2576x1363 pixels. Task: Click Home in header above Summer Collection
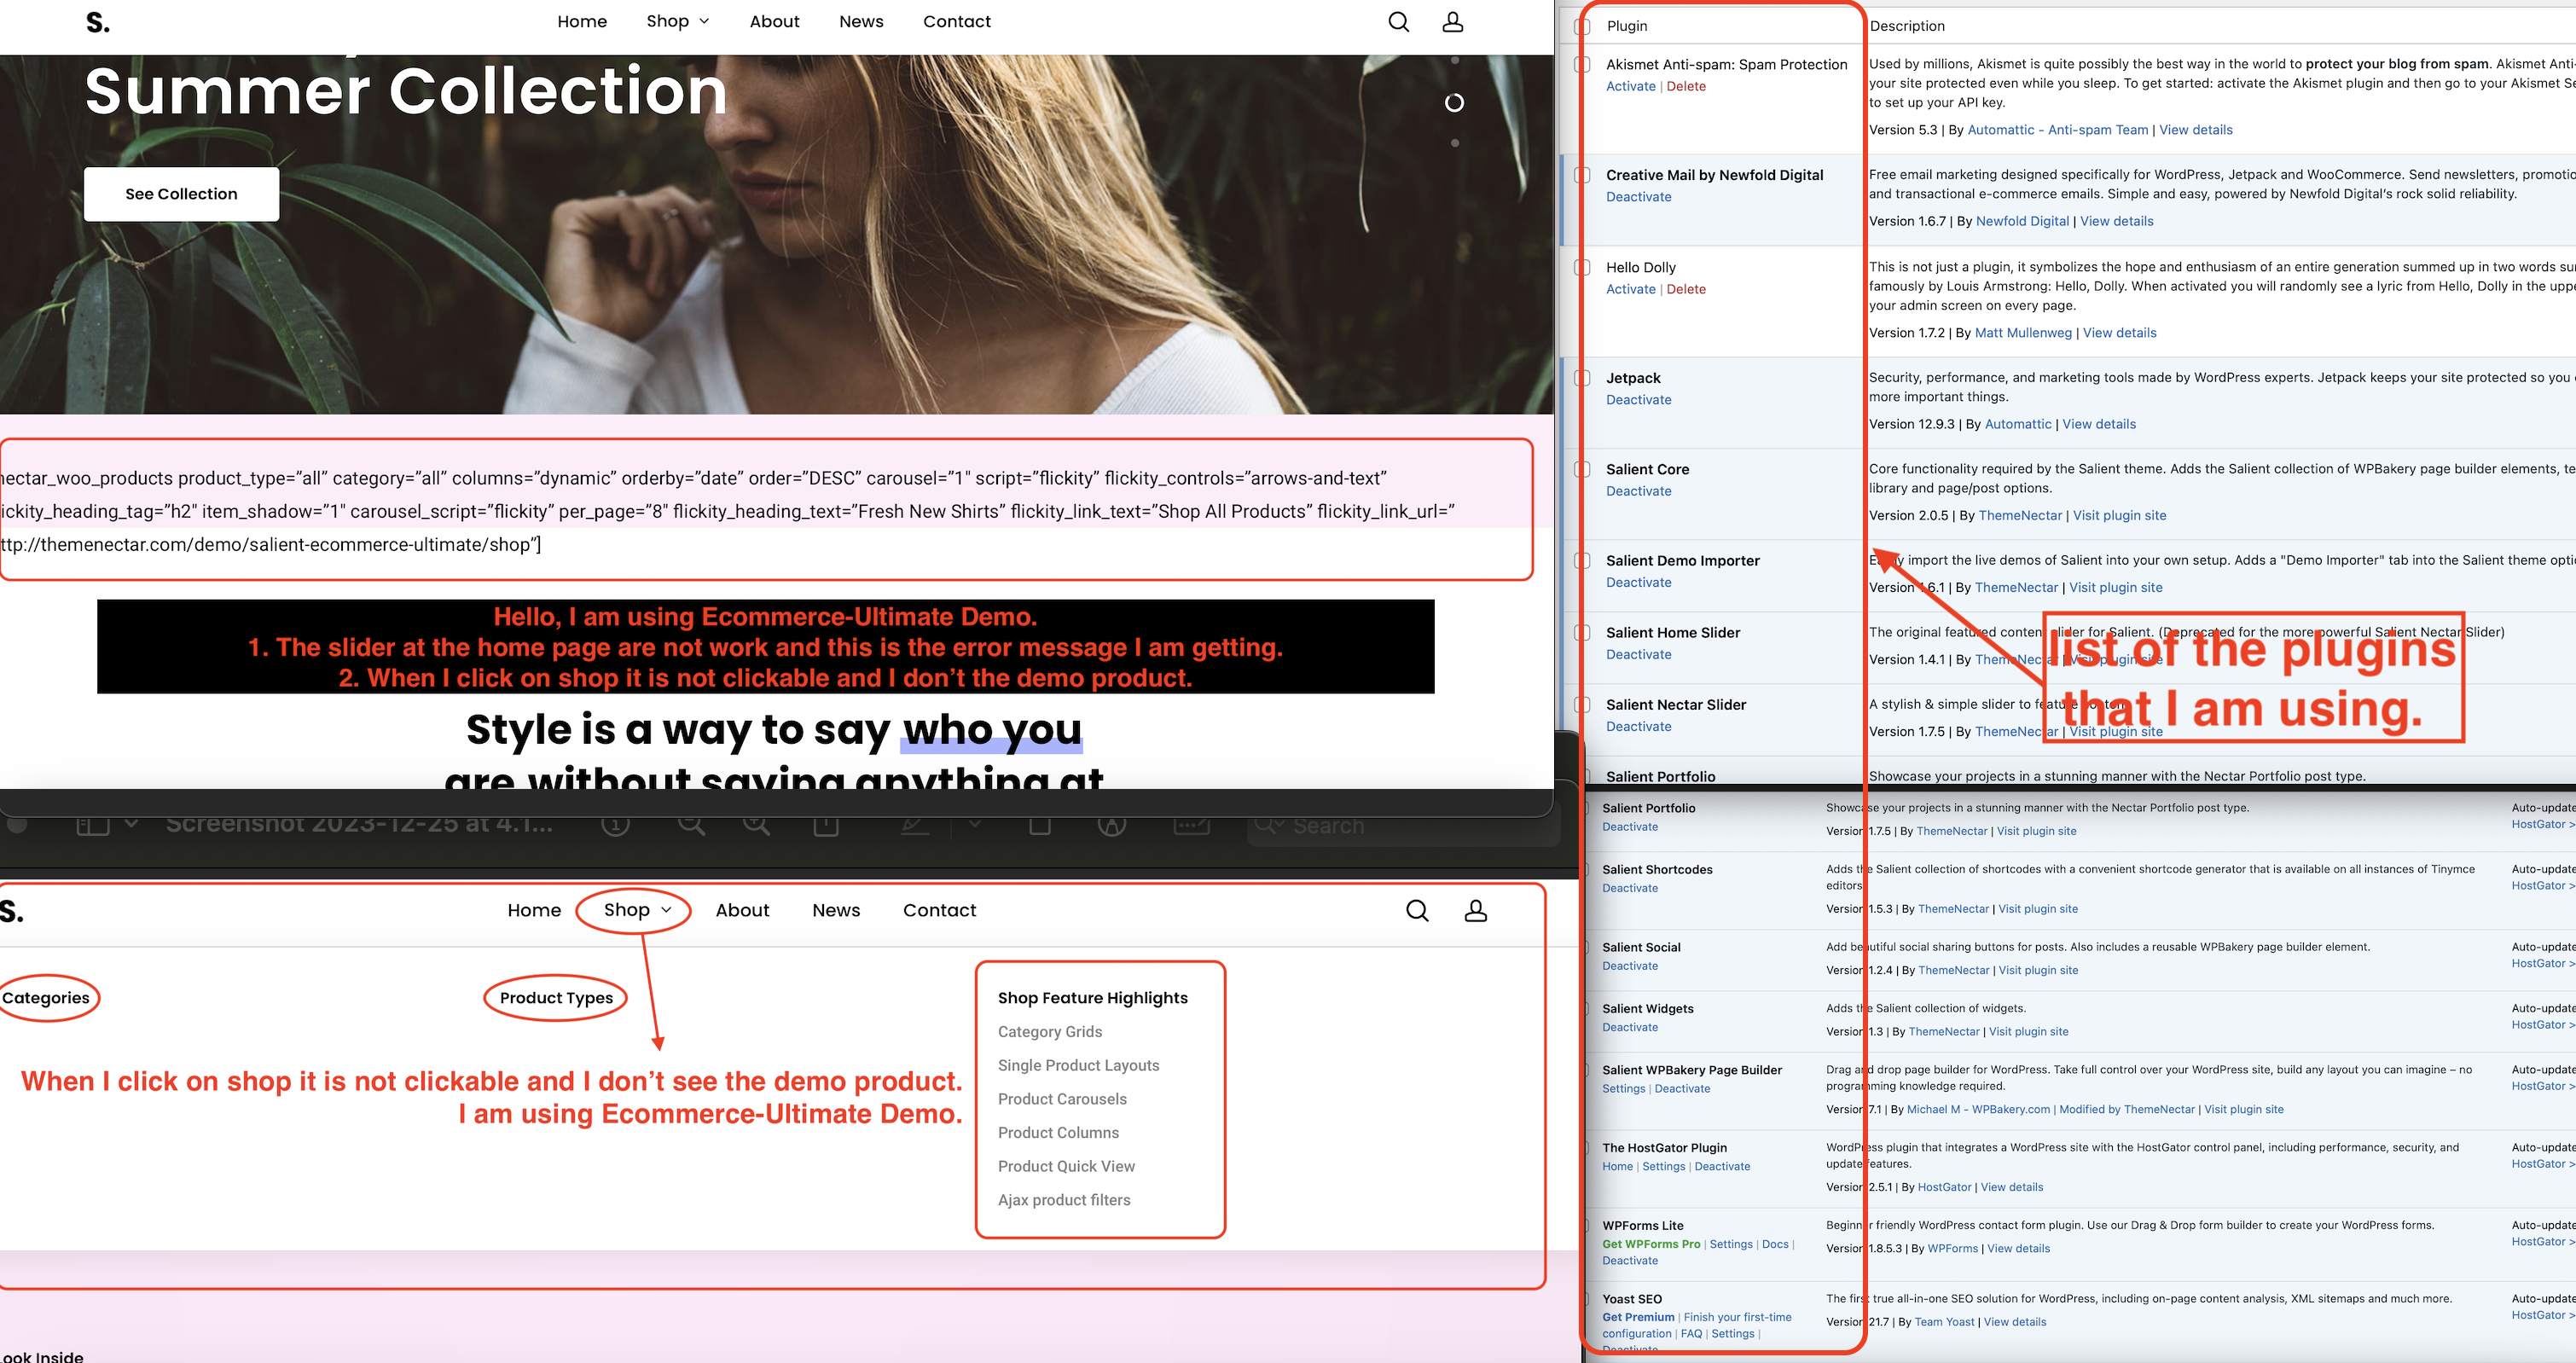[x=582, y=22]
